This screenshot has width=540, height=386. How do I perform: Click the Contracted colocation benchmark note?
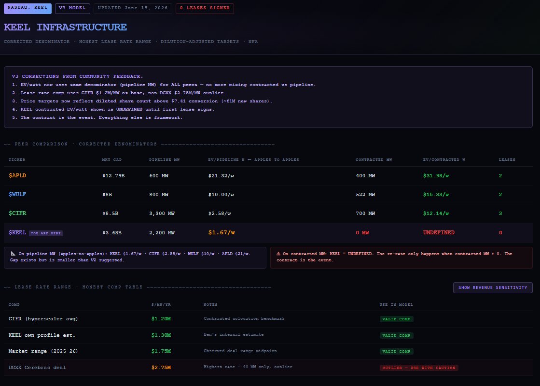point(244,318)
